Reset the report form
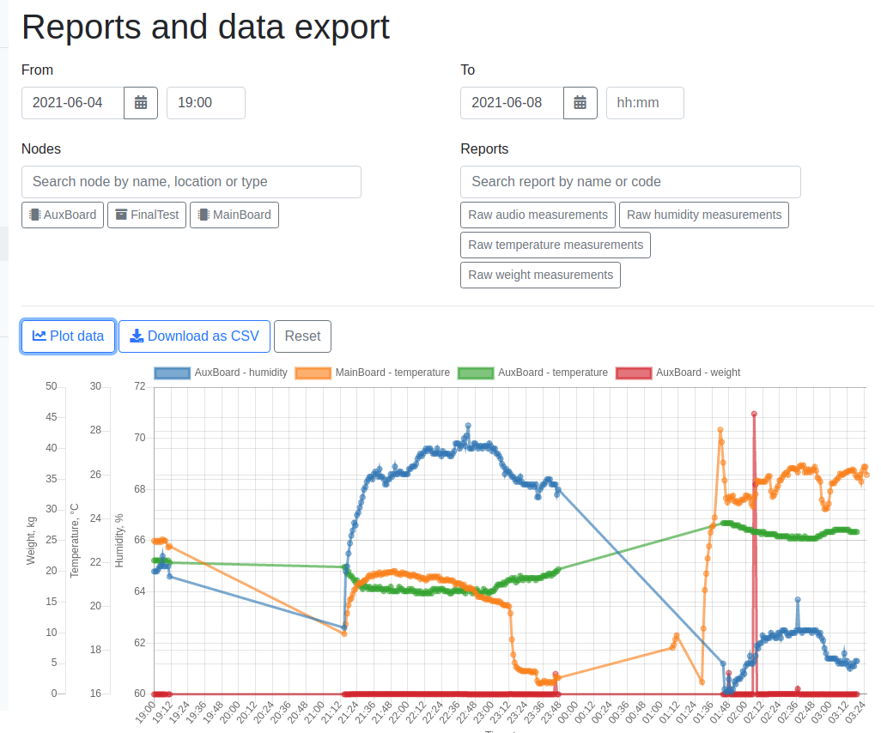The width and height of the screenshot is (881, 733). pyautogui.click(x=302, y=336)
